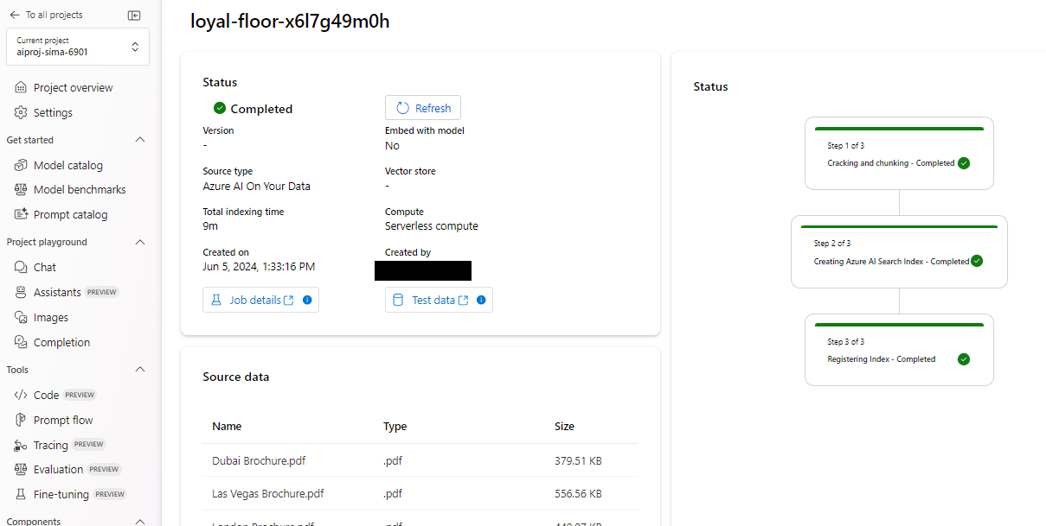Click the info icon next to Test data
The width and height of the screenshot is (1046, 526).
(x=481, y=300)
